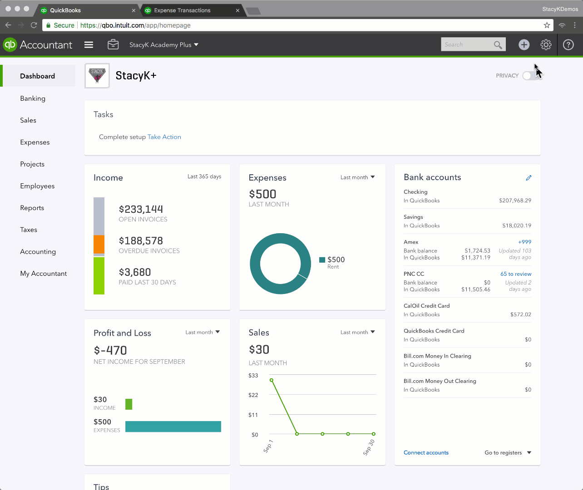
Task: Select Banking in the left sidebar
Action: click(33, 98)
